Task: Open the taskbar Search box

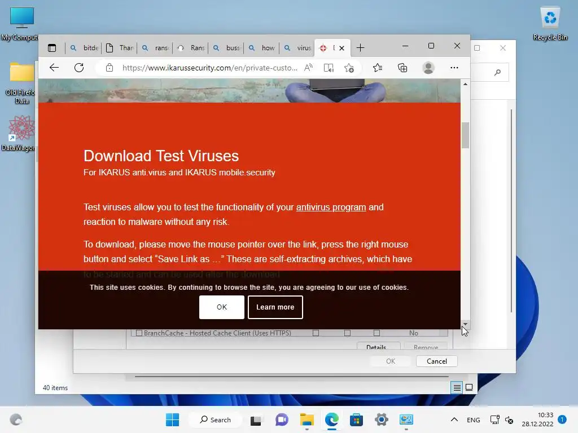Action: coord(216,419)
